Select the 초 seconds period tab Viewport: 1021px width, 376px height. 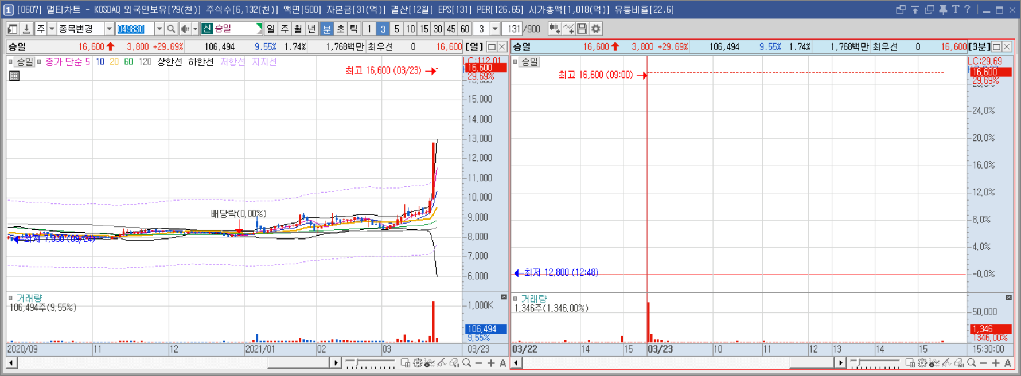tap(340, 29)
